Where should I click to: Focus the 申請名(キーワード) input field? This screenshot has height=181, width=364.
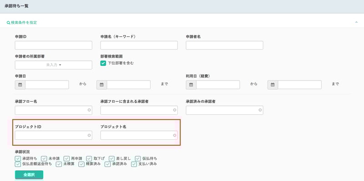pyautogui.click(x=139, y=45)
